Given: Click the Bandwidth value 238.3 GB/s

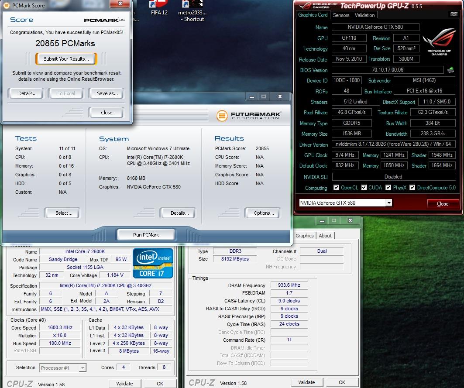Looking at the screenshot, I should coord(433,134).
